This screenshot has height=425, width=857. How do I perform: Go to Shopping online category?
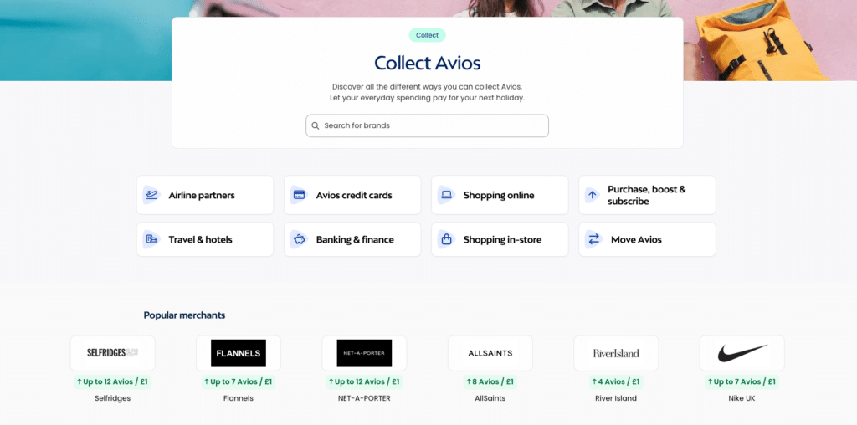[x=500, y=195]
